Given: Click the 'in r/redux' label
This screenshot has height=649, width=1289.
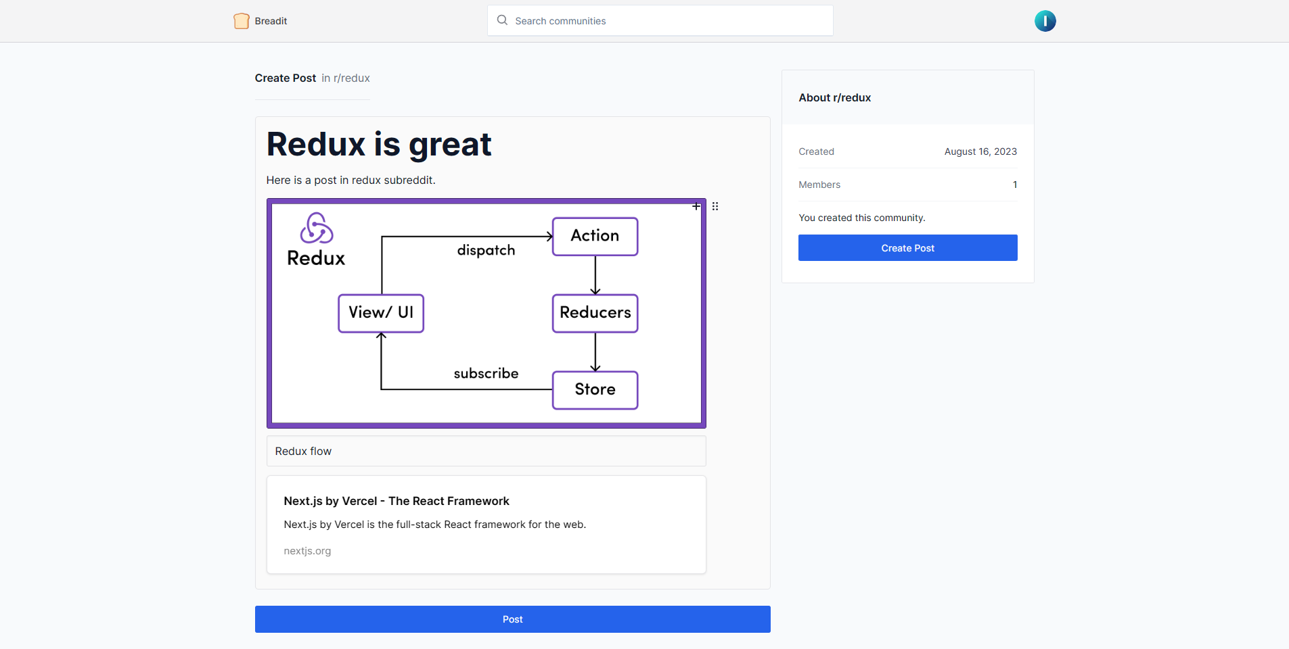Looking at the screenshot, I should point(346,78).
